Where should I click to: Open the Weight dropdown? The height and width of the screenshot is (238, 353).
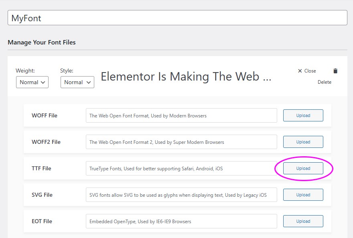coord(32,82)
